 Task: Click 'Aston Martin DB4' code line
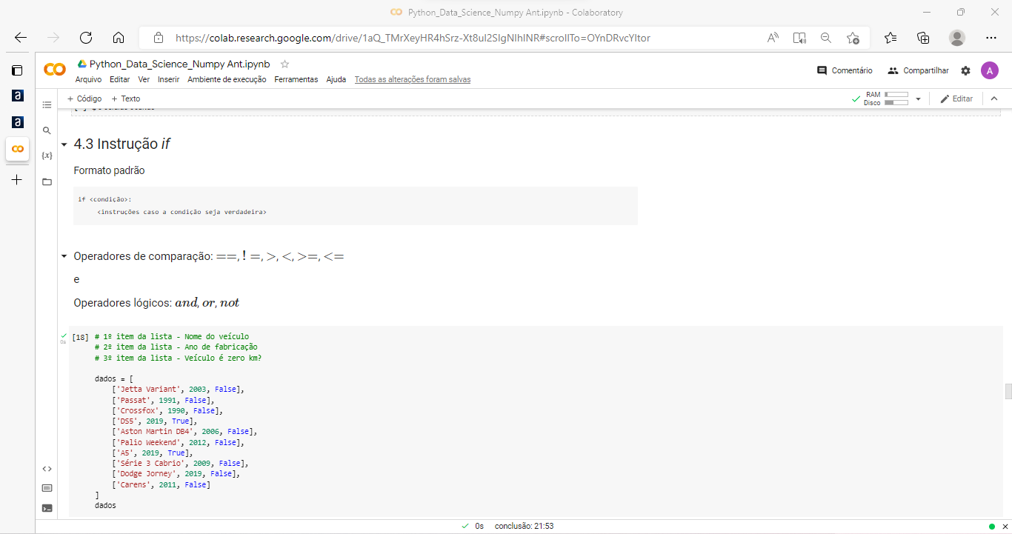point(184,431)
